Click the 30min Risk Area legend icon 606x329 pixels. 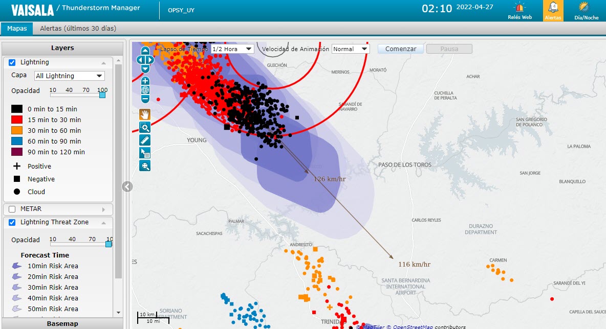pyautogui.click(x=16, y=287)
